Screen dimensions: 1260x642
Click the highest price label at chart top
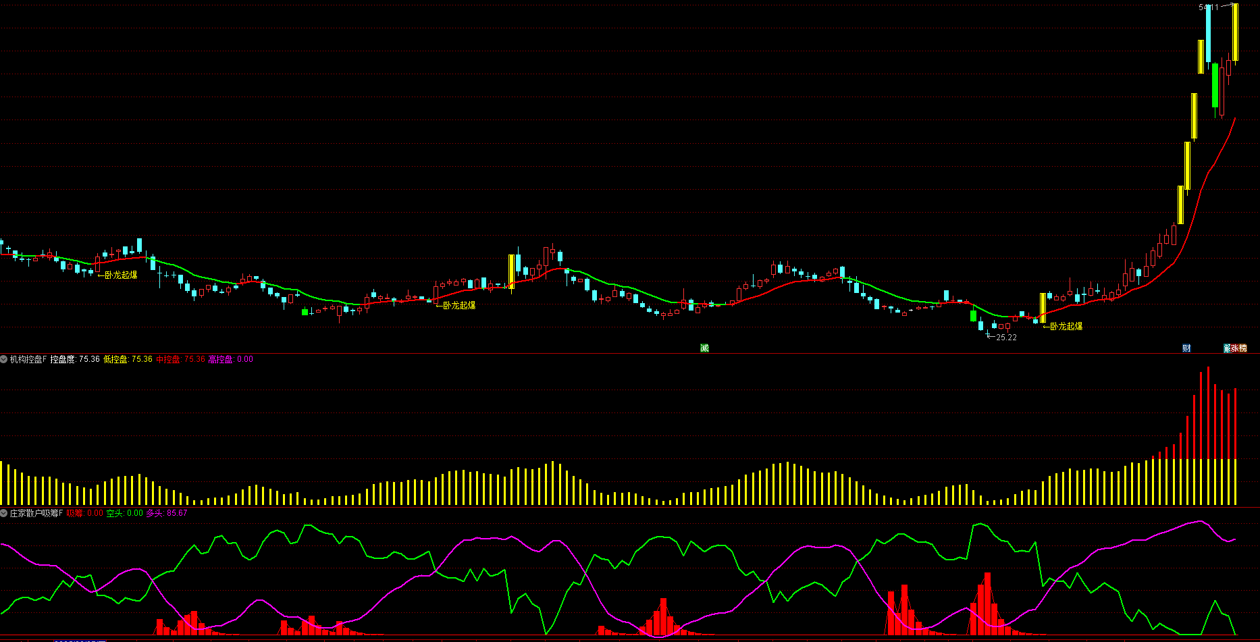[x=1209, y=7]
